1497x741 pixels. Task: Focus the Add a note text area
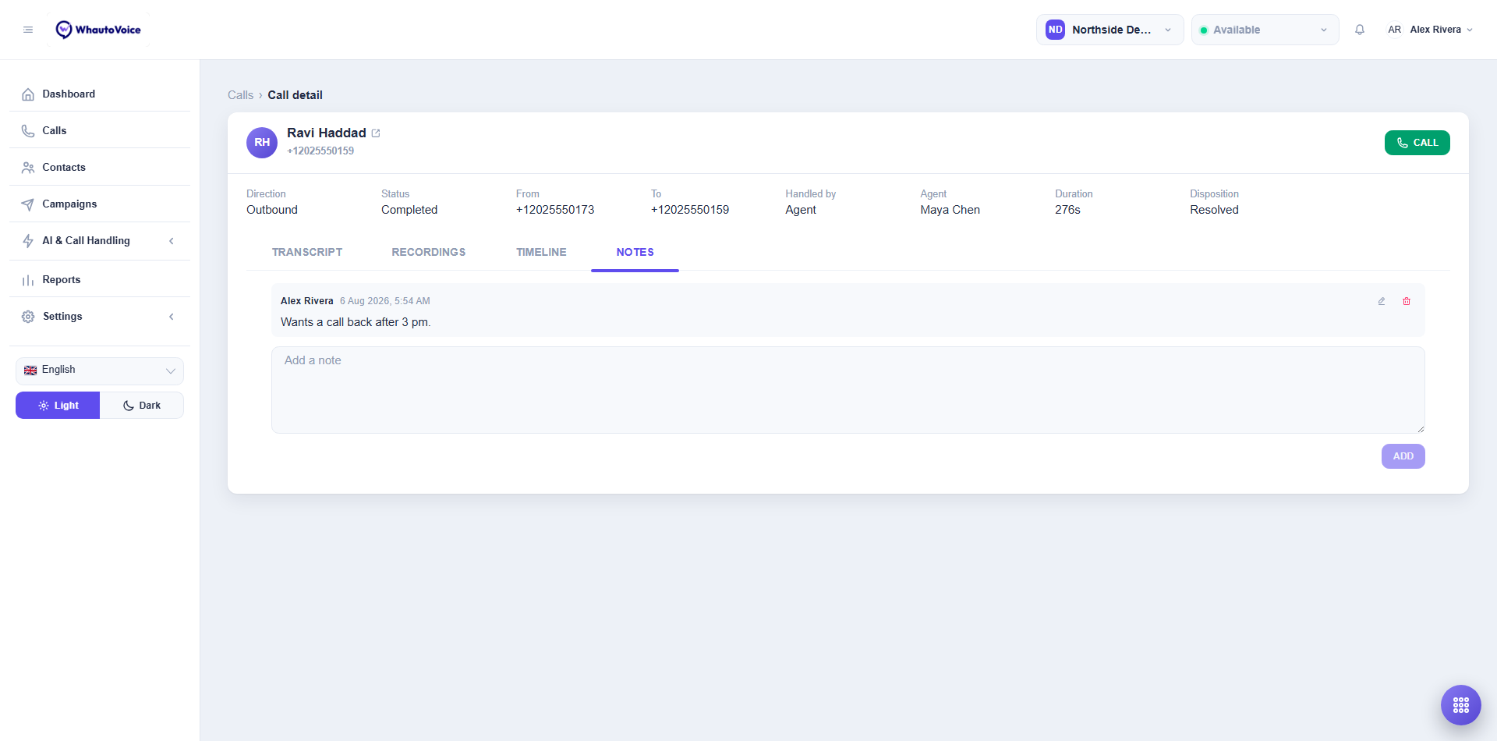pos(848,390)
